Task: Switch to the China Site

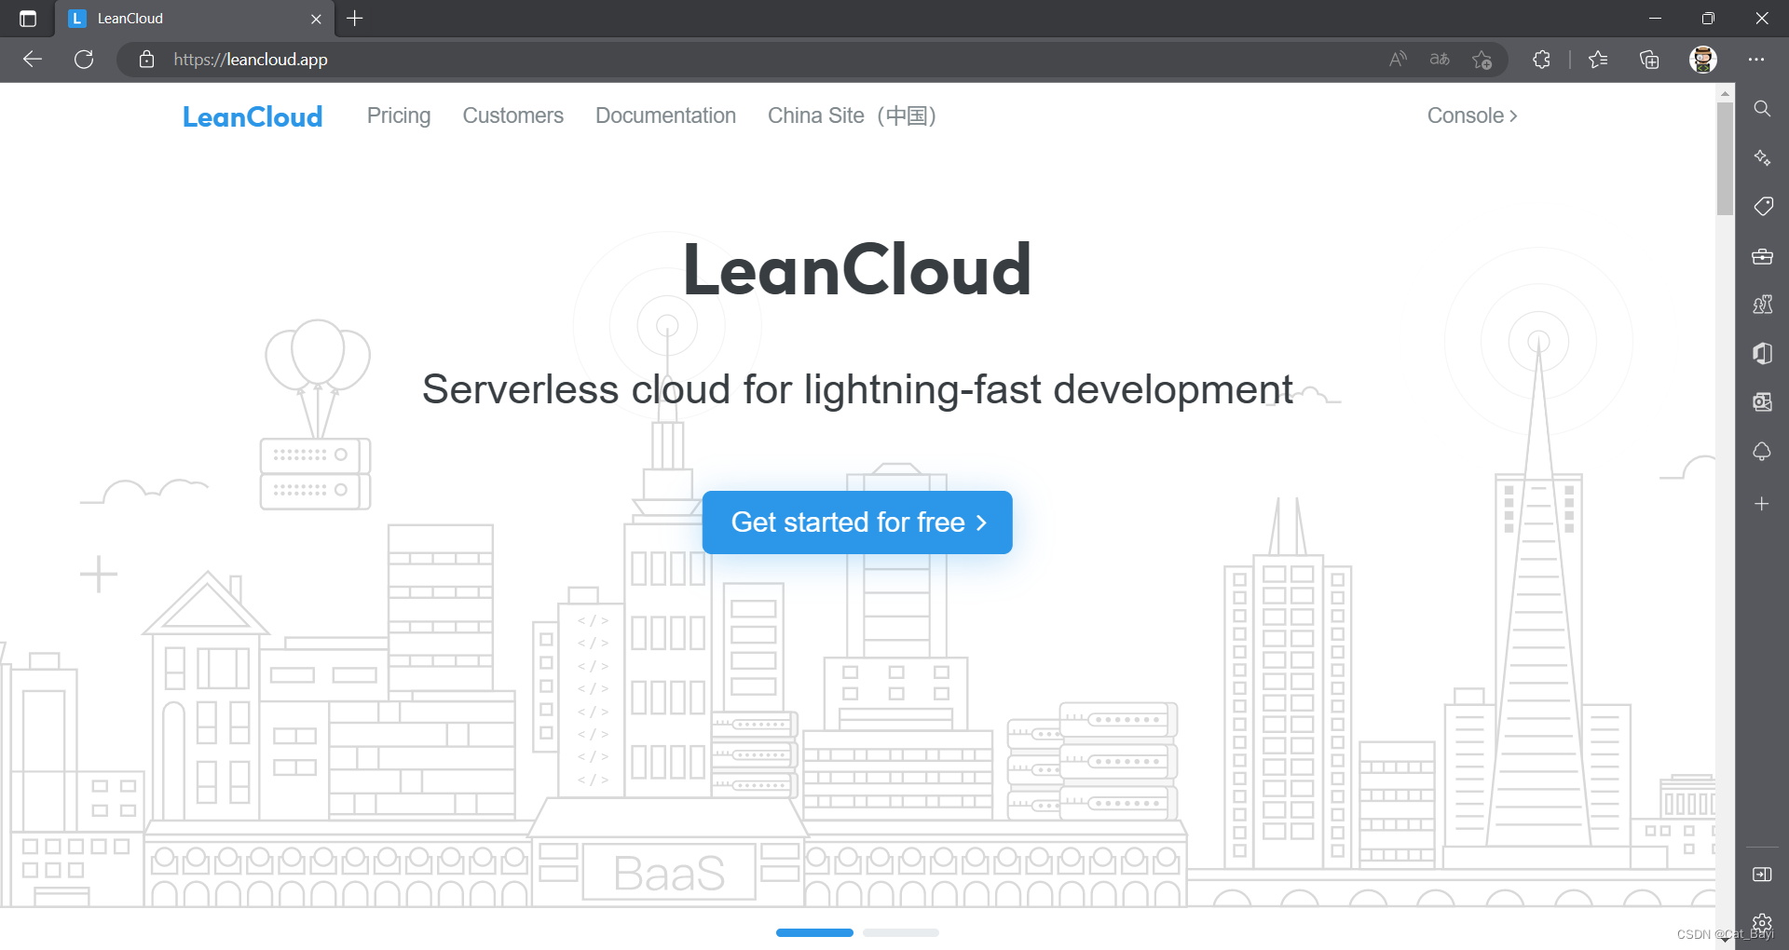Action: [852, 115]
